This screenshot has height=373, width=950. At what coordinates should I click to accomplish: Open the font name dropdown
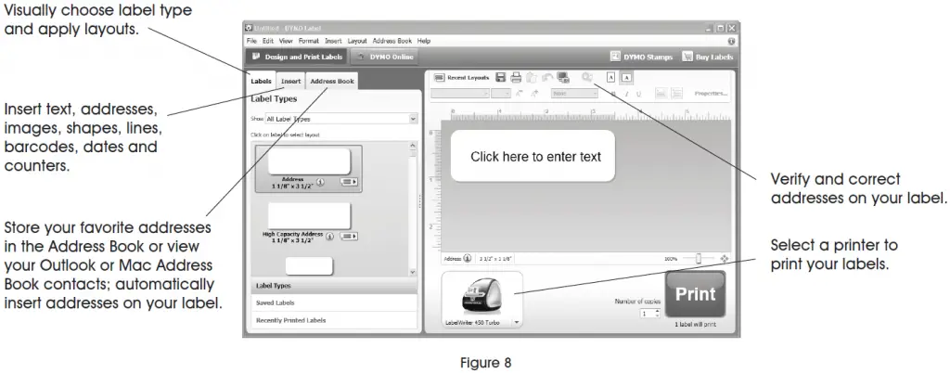460,94
